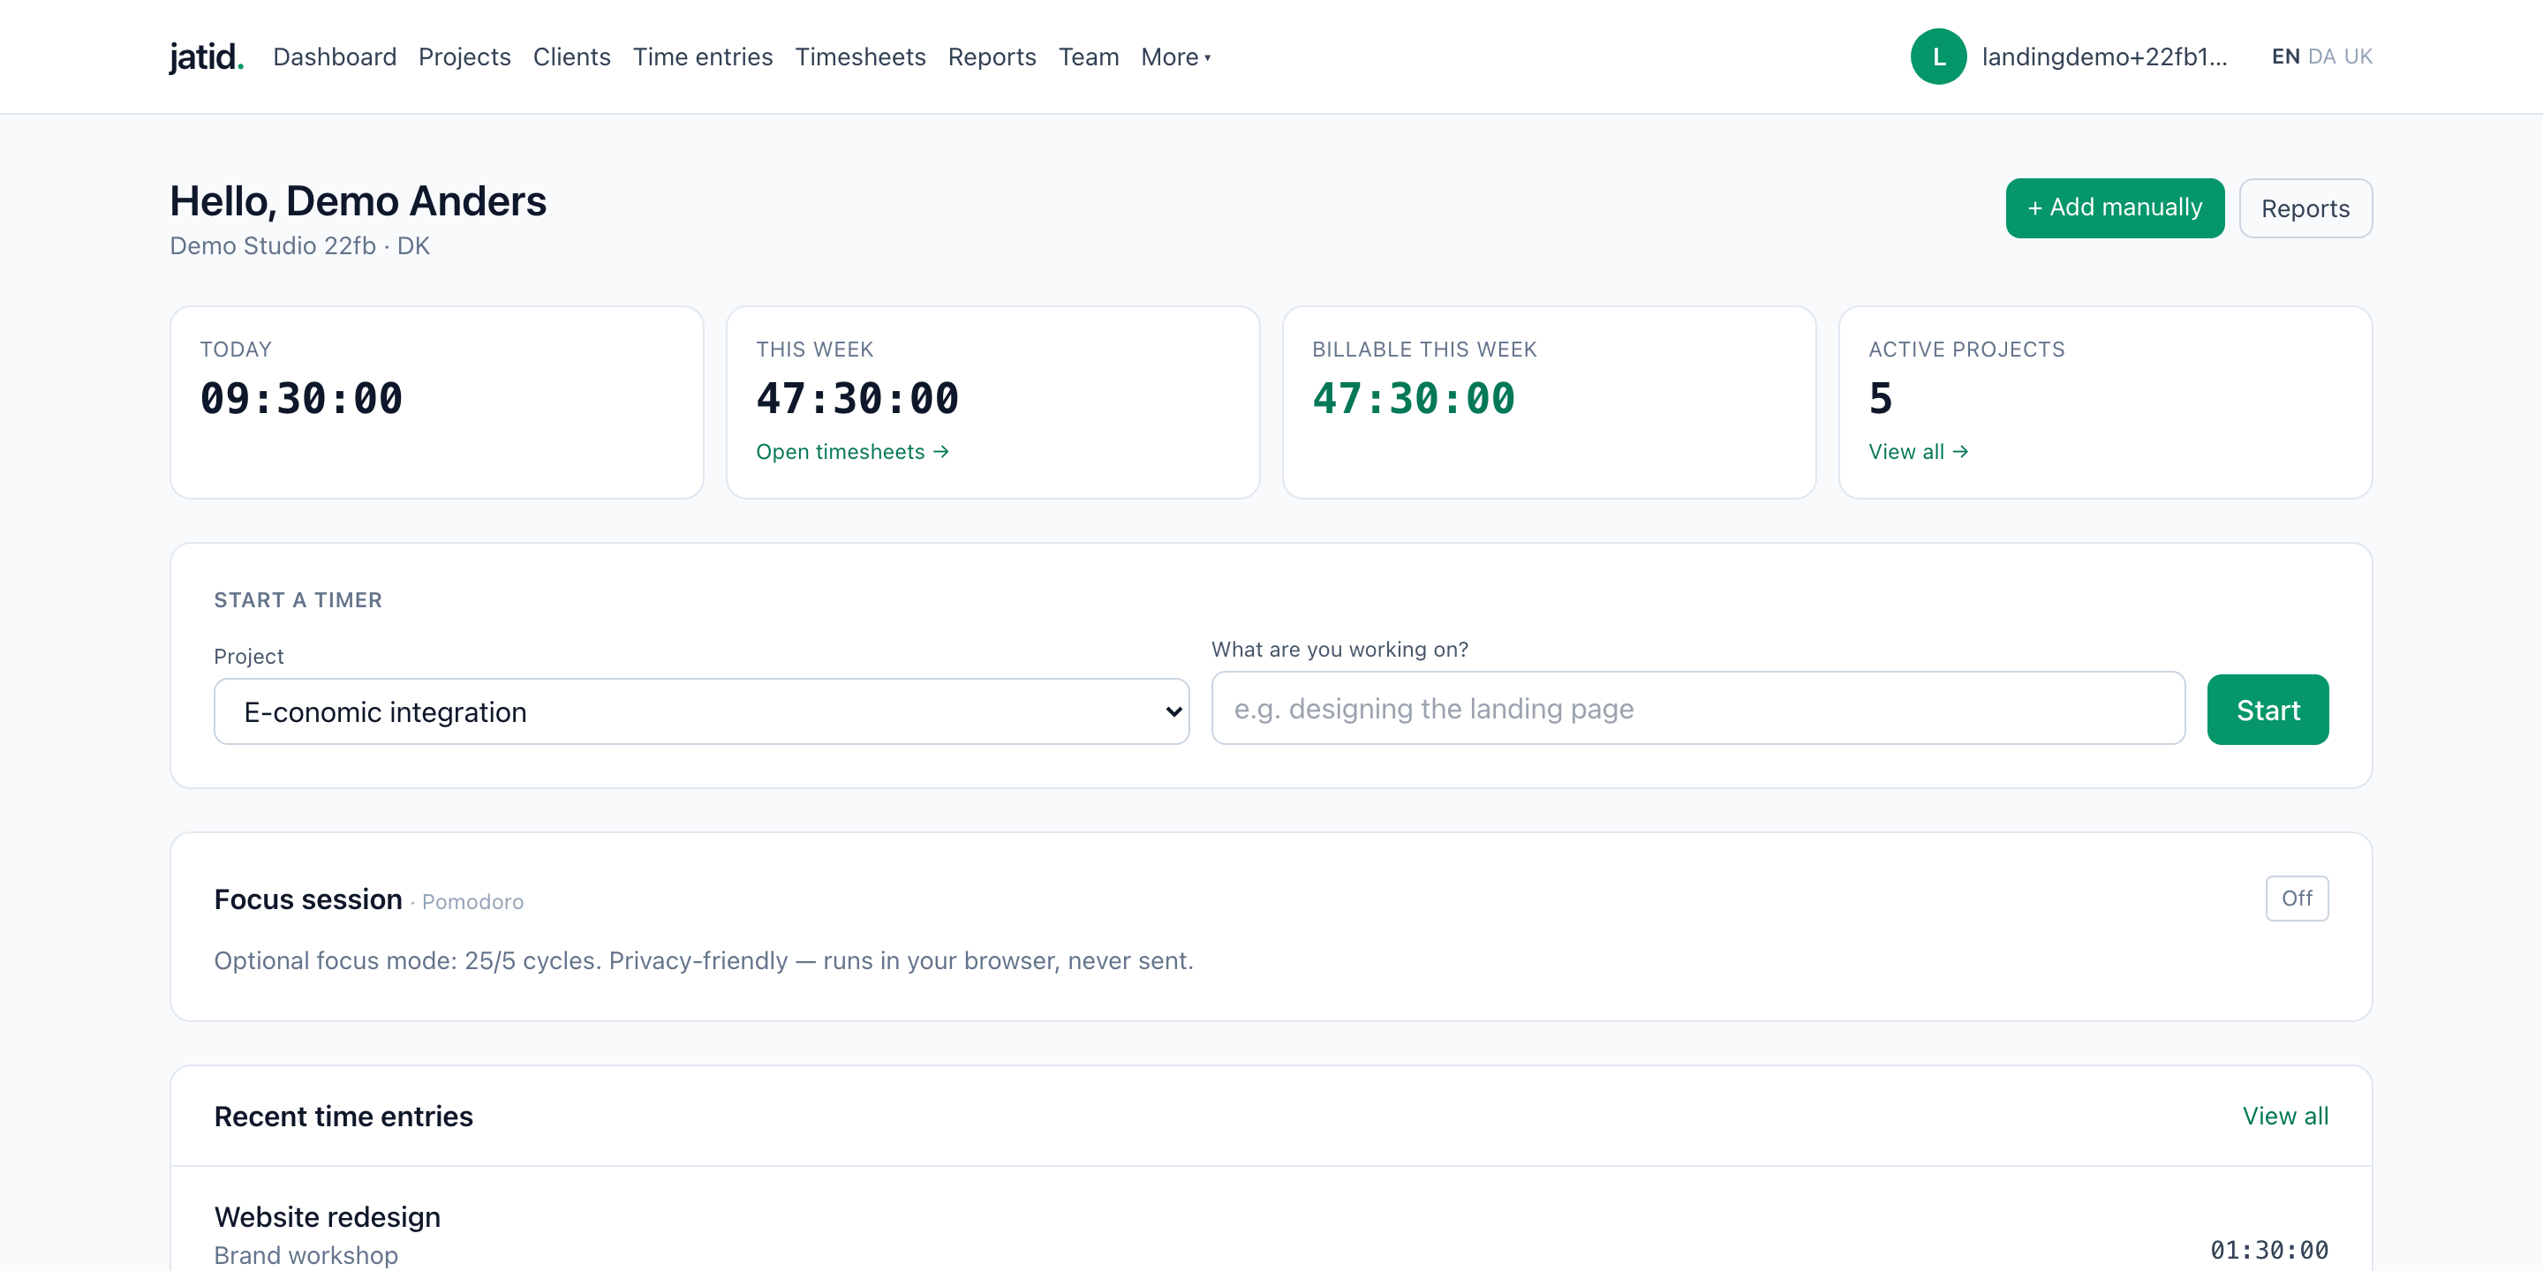Focus the What are you working on field
Viewport: 2543px width, 1271px height.
(x=1698, y=709)
